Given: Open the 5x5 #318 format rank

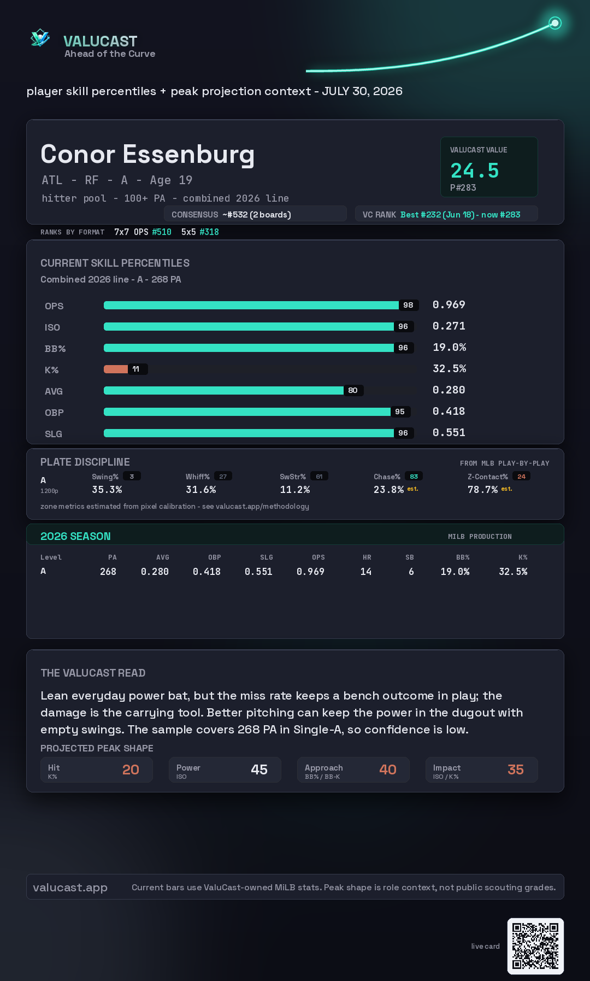Looking at the screenshot, I should tap(200, 232).
